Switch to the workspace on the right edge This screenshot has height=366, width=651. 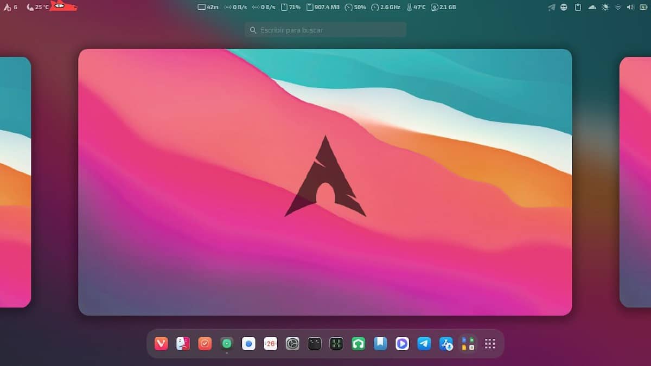[635, 182]
